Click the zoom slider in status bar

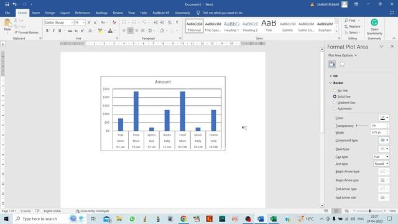point(370,211)
